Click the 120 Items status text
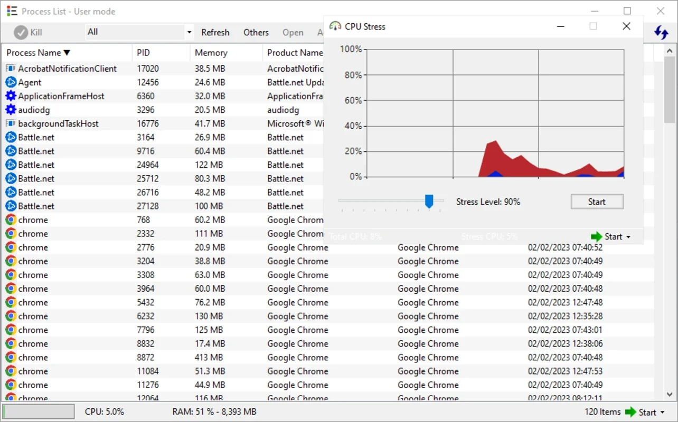678x422 pixels. point(602,412)
